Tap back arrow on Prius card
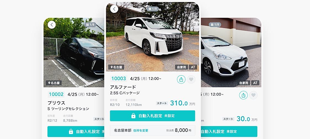 (52, 25)
